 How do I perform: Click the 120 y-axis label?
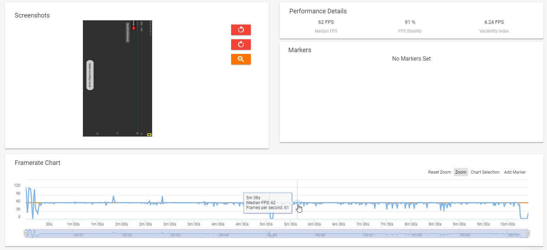click(17, 185)
